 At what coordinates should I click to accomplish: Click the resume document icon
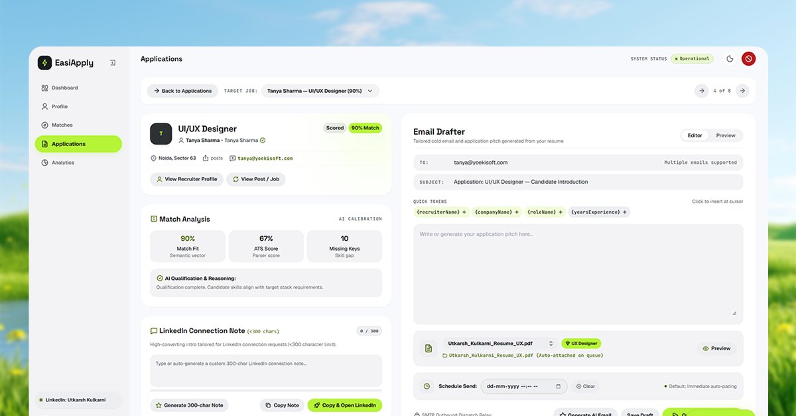(x=429, y=348)
